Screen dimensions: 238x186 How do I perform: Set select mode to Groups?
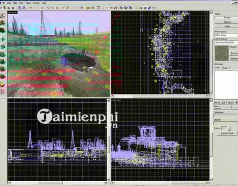pyautogui.click(x=226, y=18)
